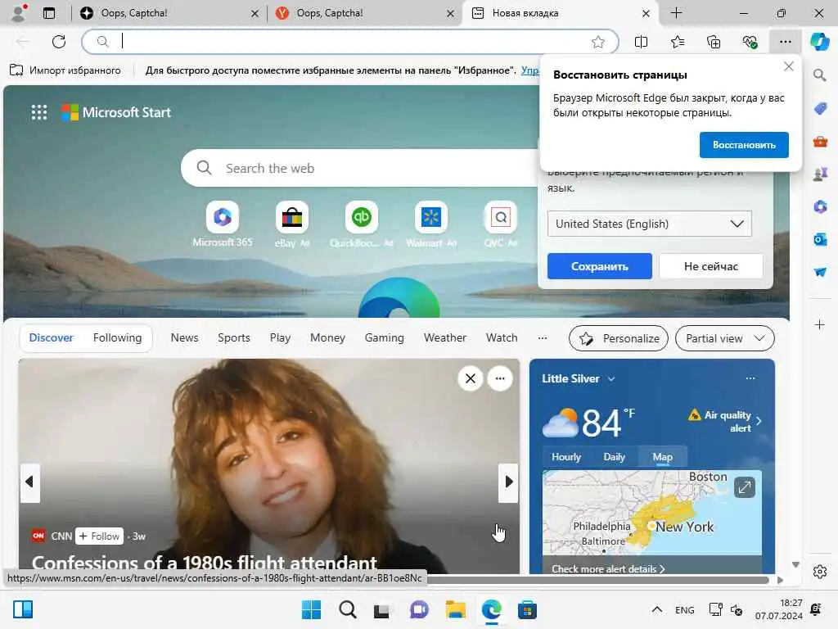Viewport: 838px width, 629px height.
Task: Select the weather Map tab
Action: tap(662, 457)
